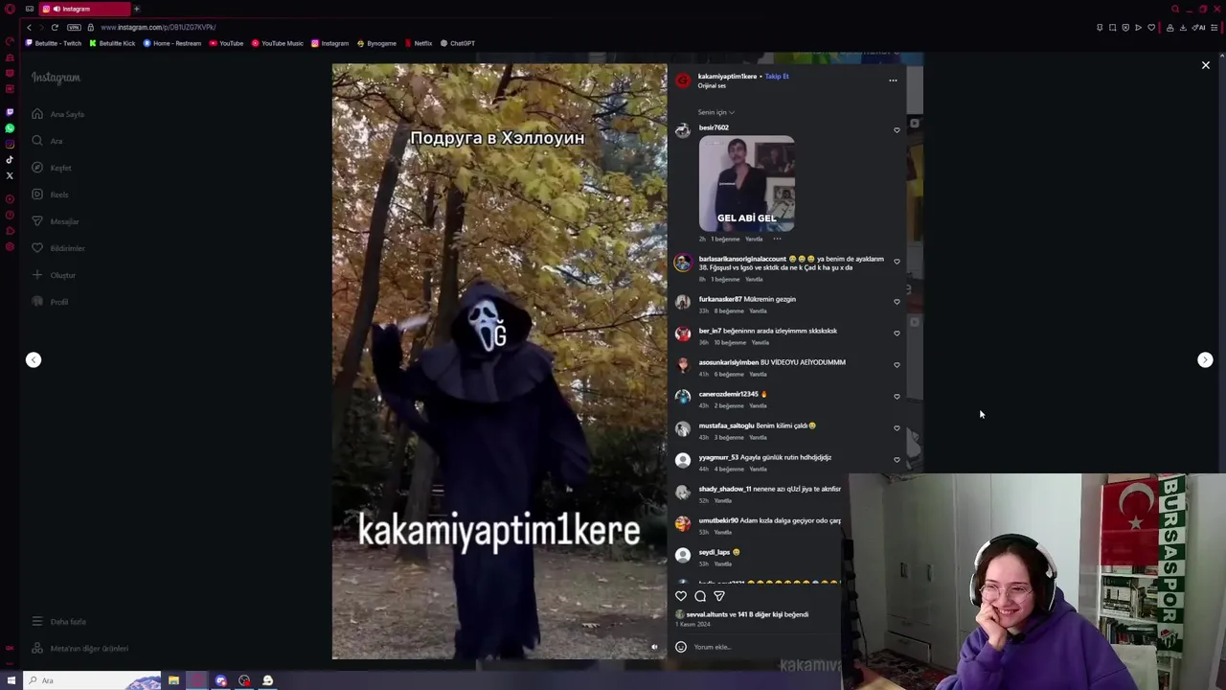Open the Instagram wordmark logo in sidebar
This screenshot has width=1226, height=690.
pyautogui.click(x=56, y=78)
